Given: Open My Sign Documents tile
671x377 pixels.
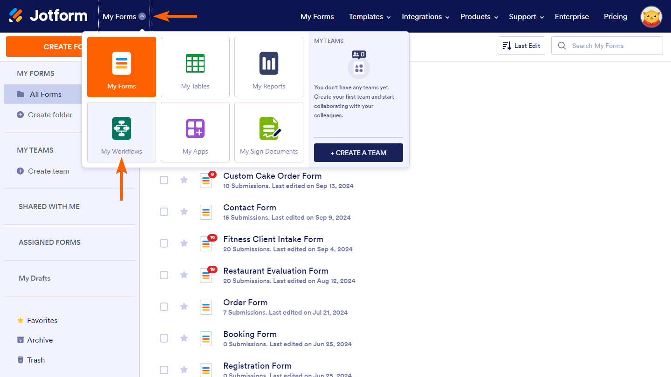Looking at the screenshot, I should [x=269, y=132].
